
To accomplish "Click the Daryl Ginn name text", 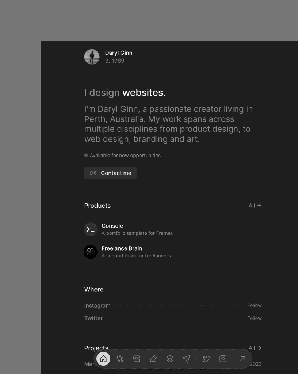I will pyautogui.click(x=119, y=53).
